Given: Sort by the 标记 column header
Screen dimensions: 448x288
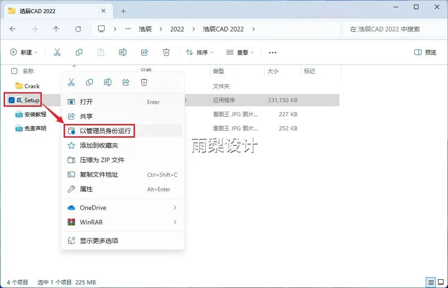Looking at the screenshot, I should (x=309, y=71).
